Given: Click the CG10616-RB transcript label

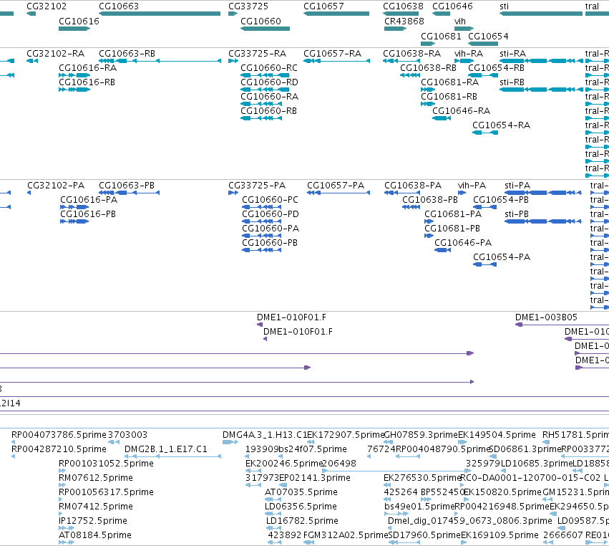Looking at the screenshot, I should [x=87, y=82].
